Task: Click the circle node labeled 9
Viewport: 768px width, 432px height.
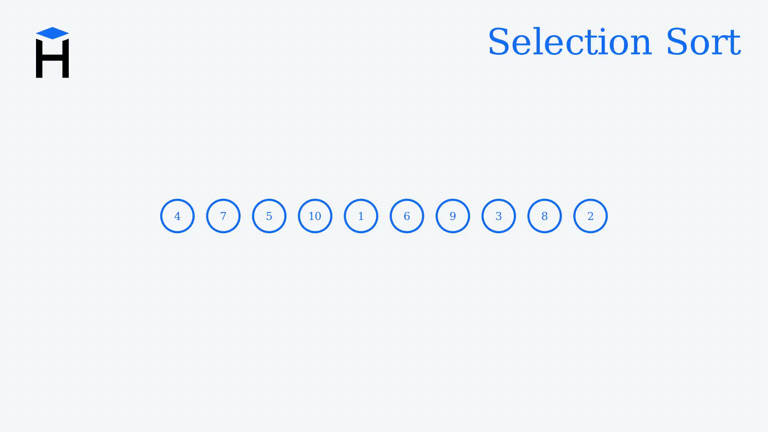Action: tap(453, 216)
